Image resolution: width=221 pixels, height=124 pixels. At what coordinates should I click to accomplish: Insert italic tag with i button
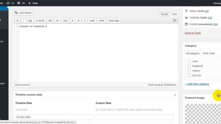click(x=23, y=21)
